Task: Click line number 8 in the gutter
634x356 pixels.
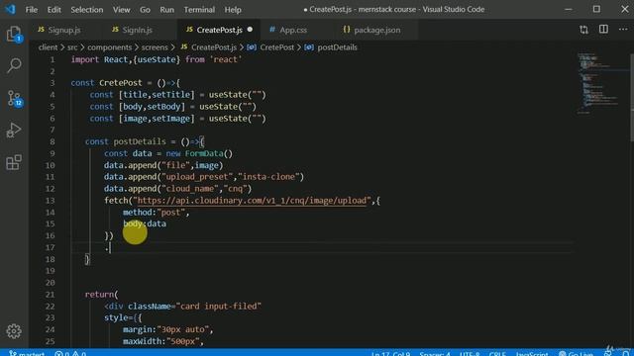Action: pyautogui.click(x=53, y=141)
